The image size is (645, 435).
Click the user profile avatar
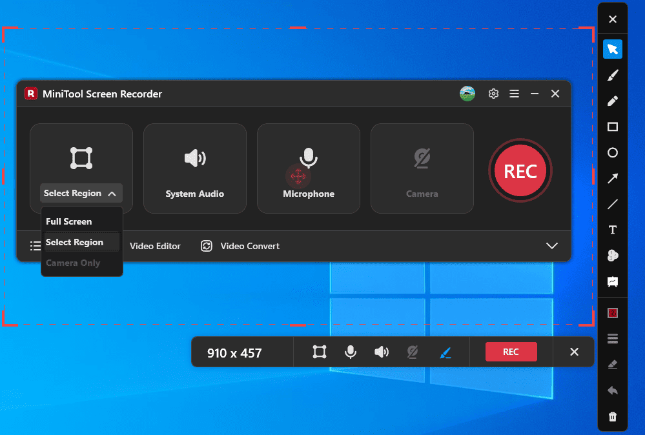pos(467,93)
